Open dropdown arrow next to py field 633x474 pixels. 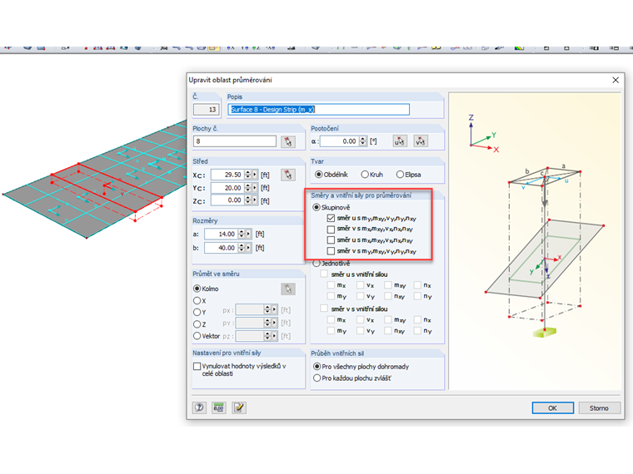click(274, 323)
